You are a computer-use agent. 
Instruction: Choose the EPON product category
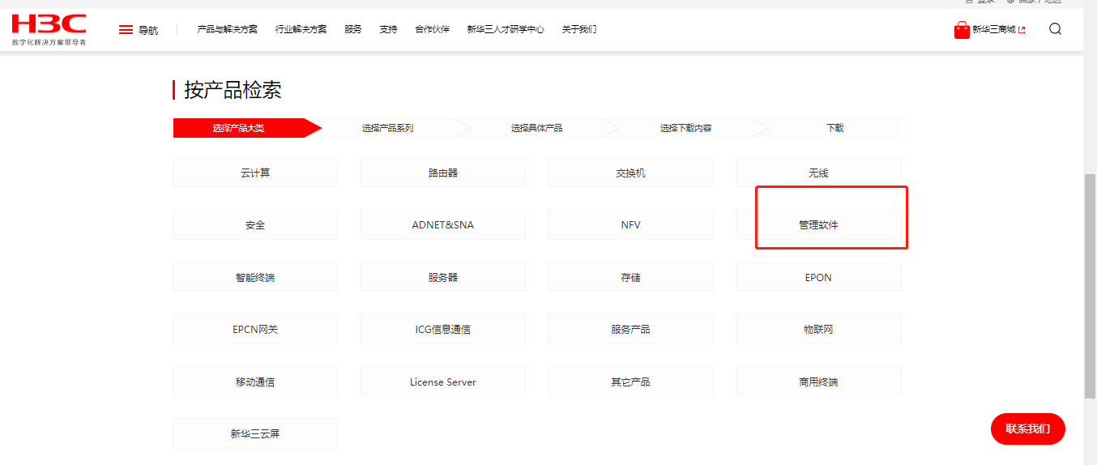pyautogui.click(x=818, y=277)
